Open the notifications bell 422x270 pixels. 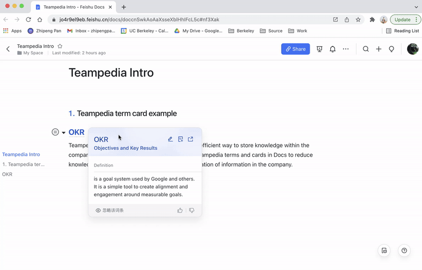pos(333,49)
